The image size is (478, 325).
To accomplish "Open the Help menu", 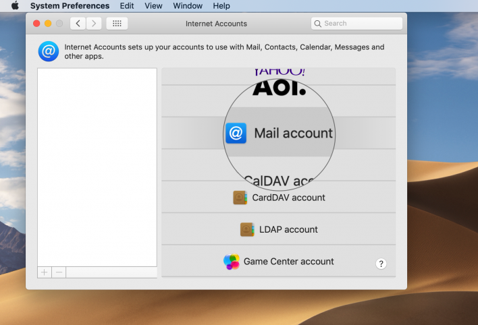I will tap(221, 6).
